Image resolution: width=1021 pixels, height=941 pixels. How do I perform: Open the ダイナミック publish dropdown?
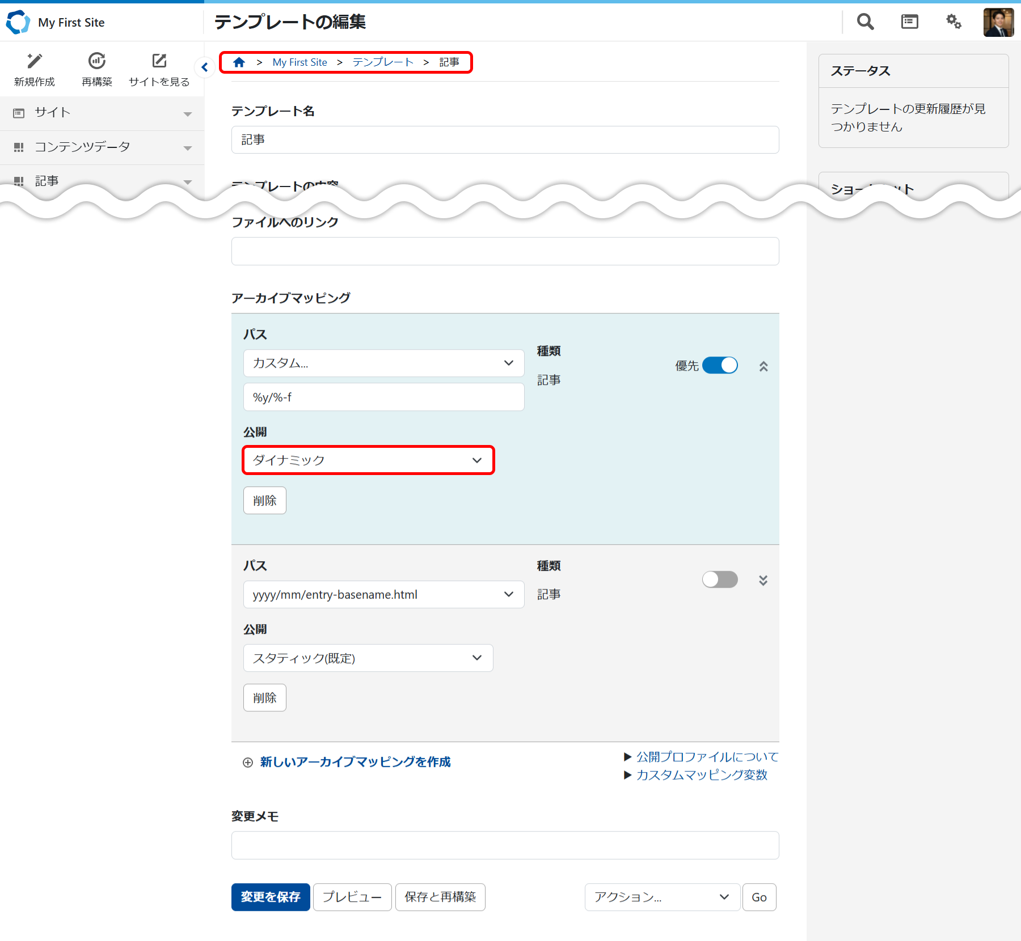click(x=368, y=460)
